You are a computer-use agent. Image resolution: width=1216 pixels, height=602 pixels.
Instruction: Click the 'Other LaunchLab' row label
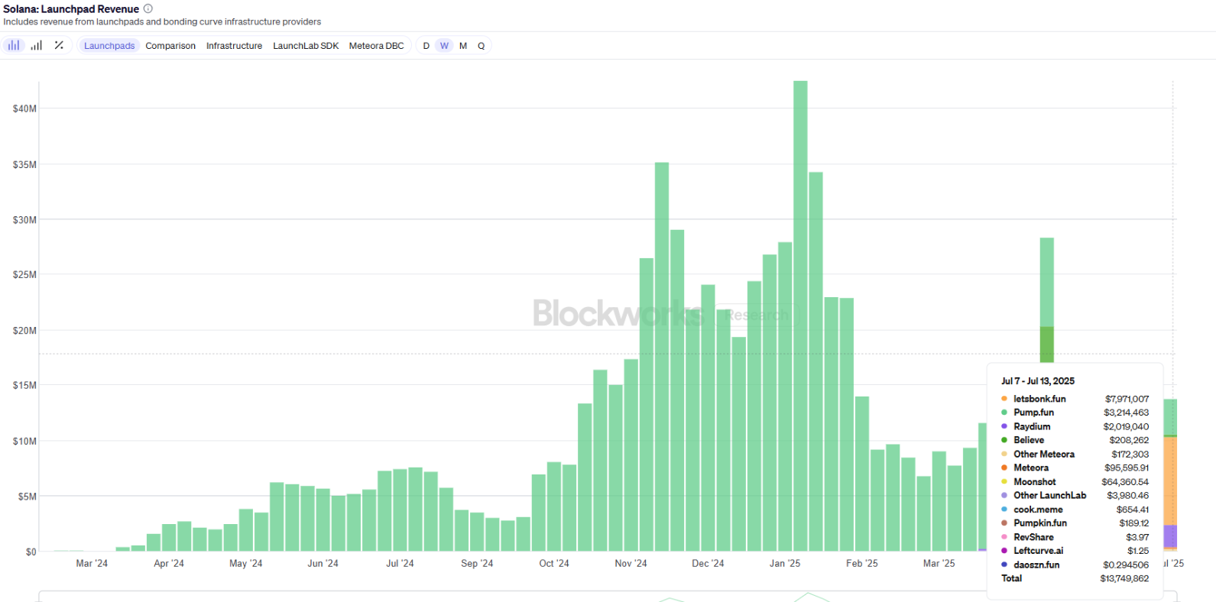coord(1050,495)
